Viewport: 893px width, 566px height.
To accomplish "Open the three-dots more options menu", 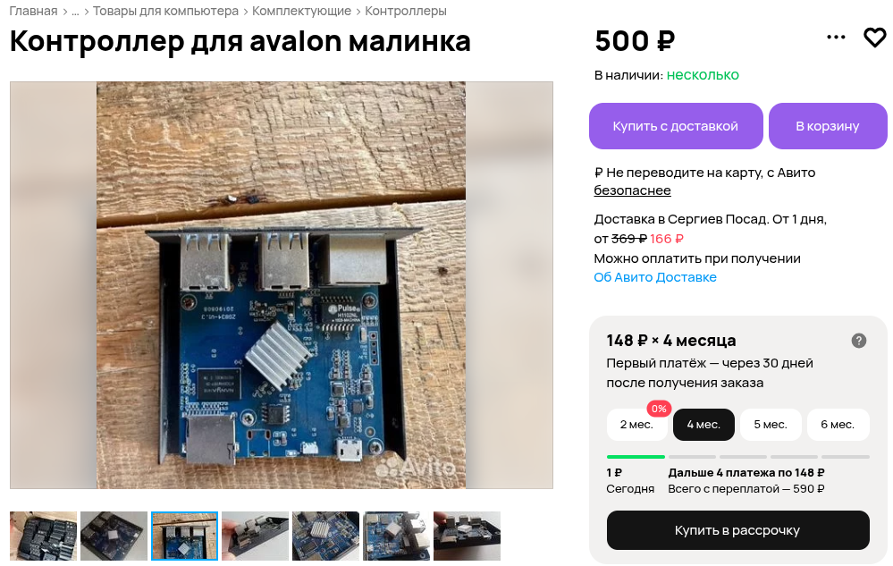I will click(836, 38).
